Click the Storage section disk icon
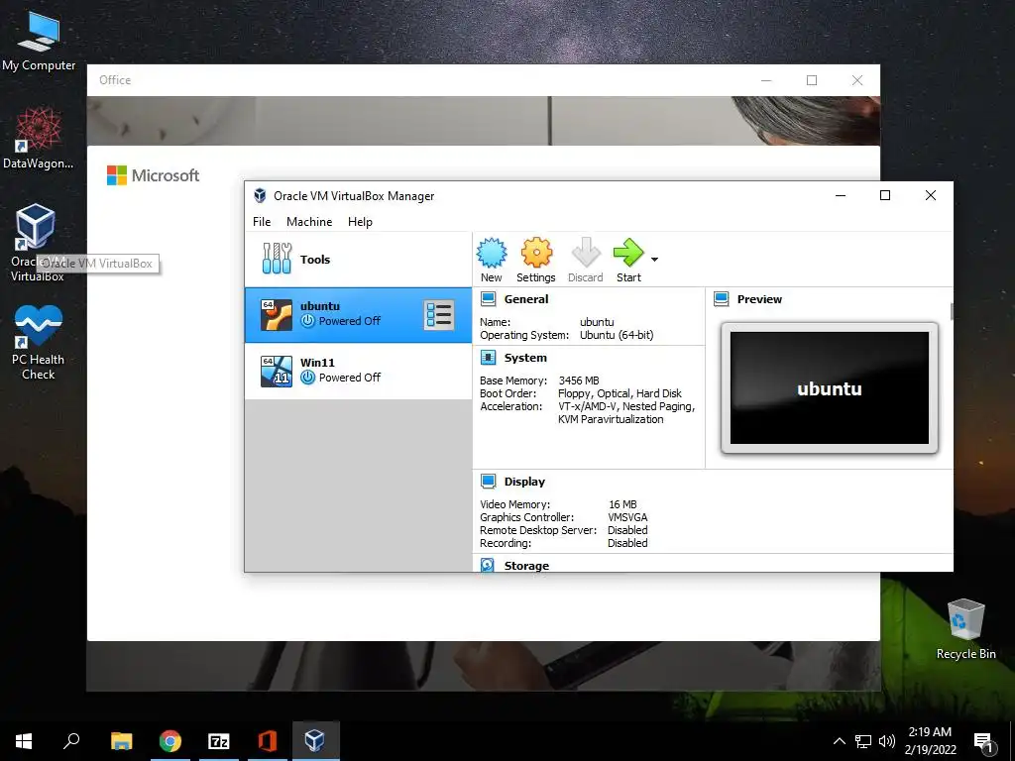The width and height of the screenshot is (1015, 761). pos(488,565)
